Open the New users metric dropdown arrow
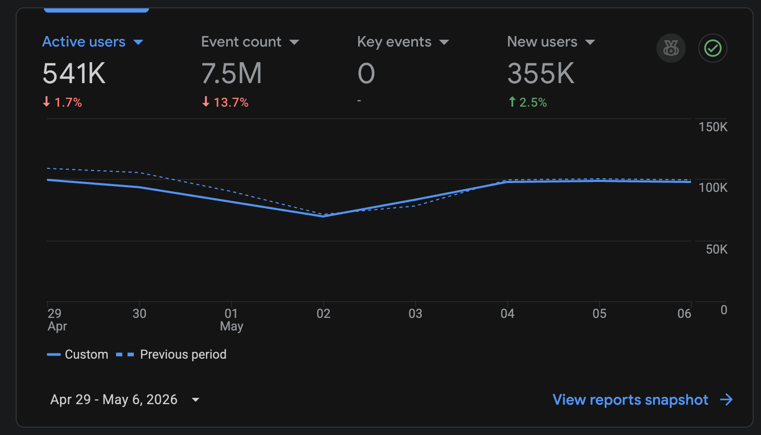The image size is (761, 435). [x=590, y=42]
